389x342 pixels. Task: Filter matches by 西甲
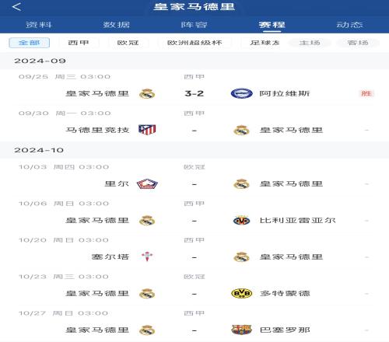tap(79, 43)
